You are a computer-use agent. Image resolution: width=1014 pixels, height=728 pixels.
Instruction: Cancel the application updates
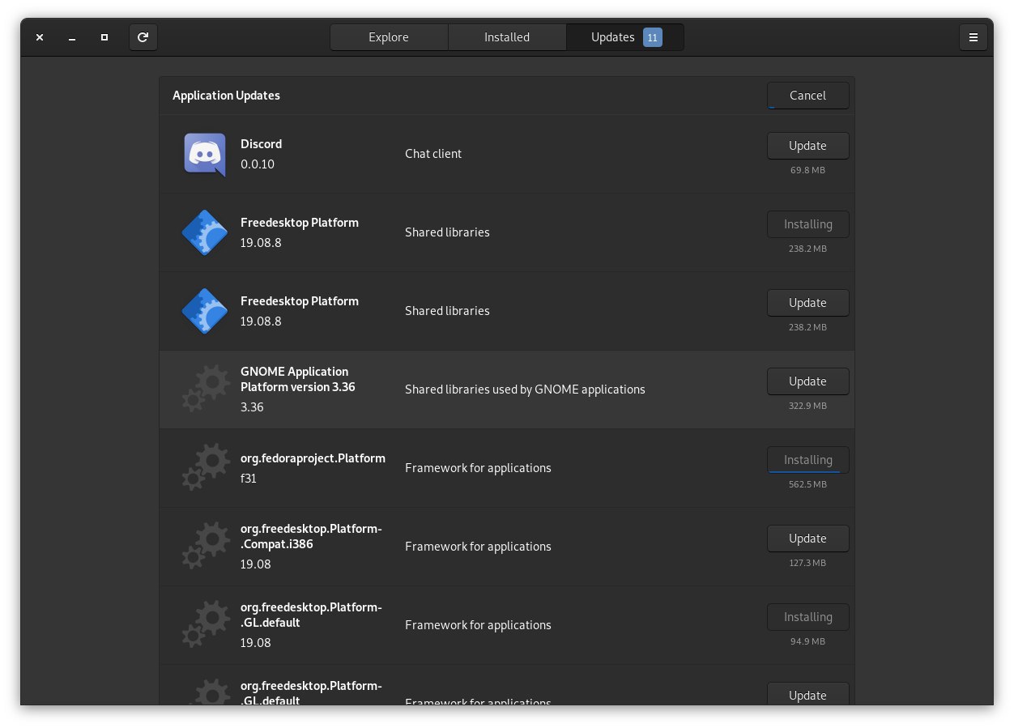(808, 96)
